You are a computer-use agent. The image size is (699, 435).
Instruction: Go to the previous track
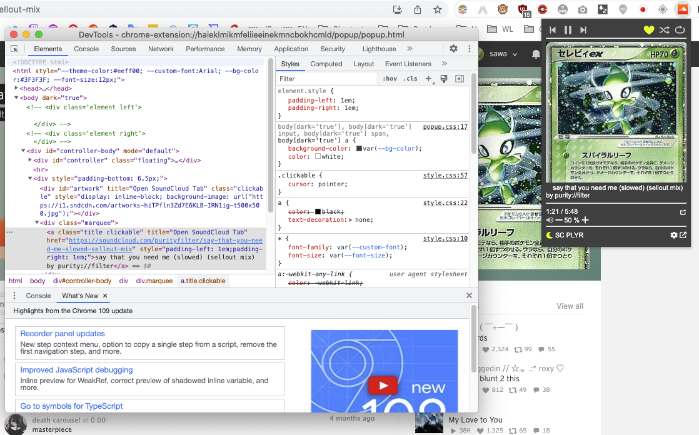pyautogui.click(x=553, y=30)
